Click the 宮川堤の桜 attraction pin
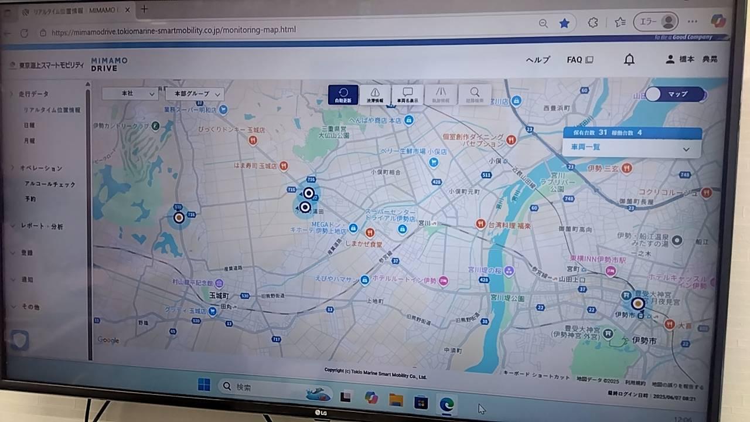 509,270
